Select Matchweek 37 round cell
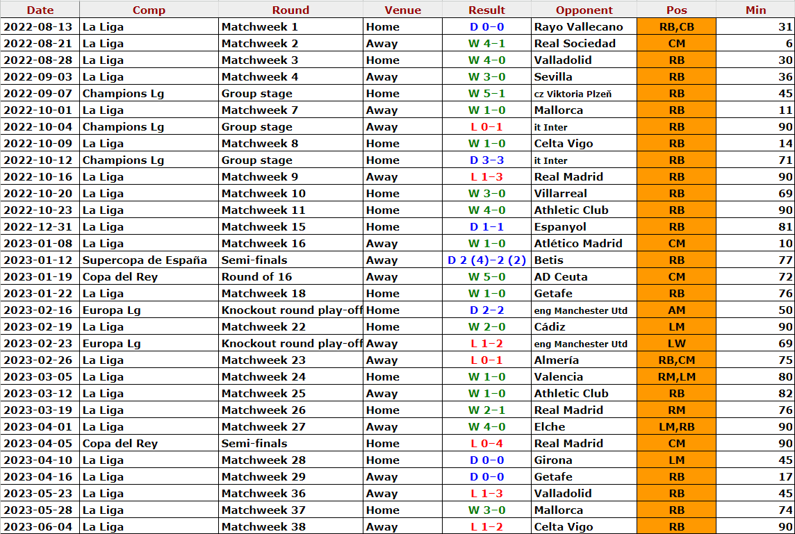The width and height of the screenshot is (795, 534). pos(290,510)
